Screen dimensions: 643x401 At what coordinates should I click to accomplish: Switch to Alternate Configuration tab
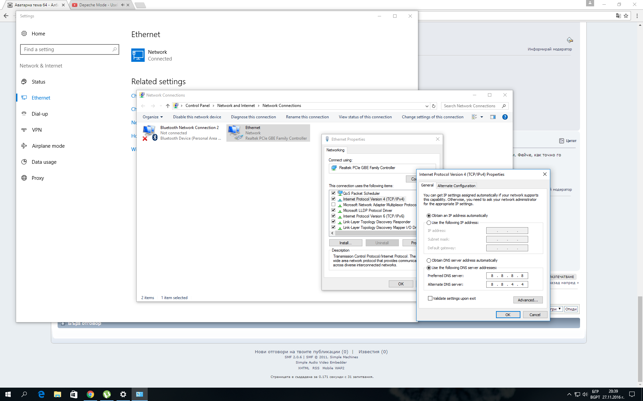click(456, 186)
